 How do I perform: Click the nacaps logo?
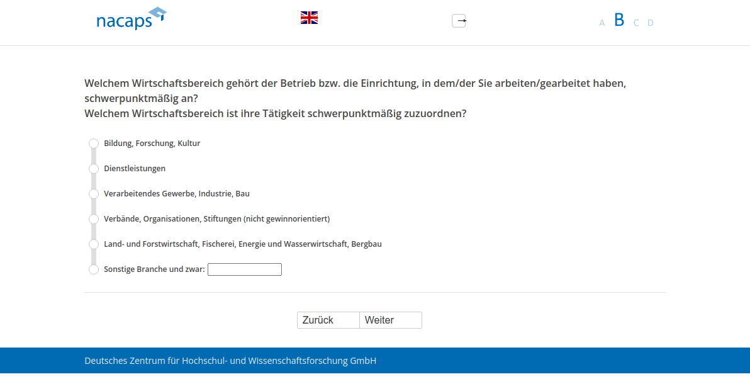pos(131,19)
